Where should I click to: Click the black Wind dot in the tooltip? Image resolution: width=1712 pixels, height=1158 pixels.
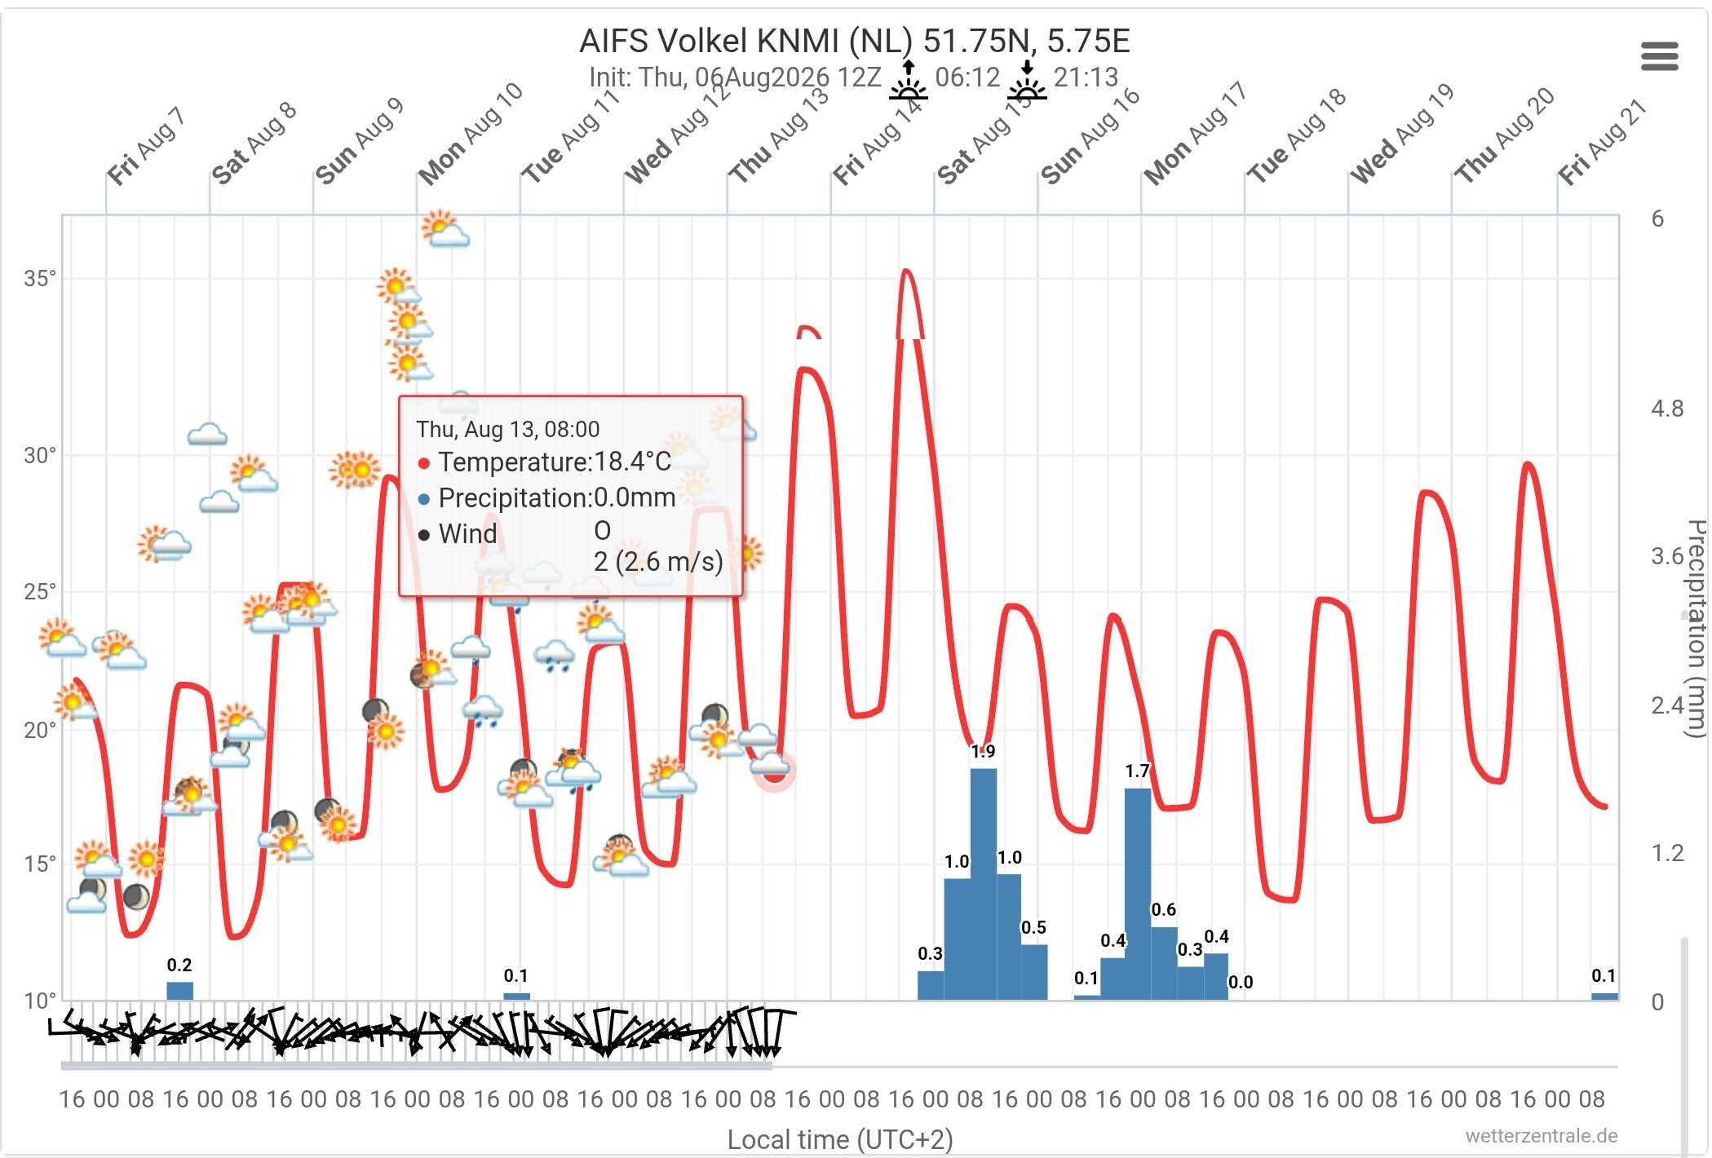coord(423,536)
